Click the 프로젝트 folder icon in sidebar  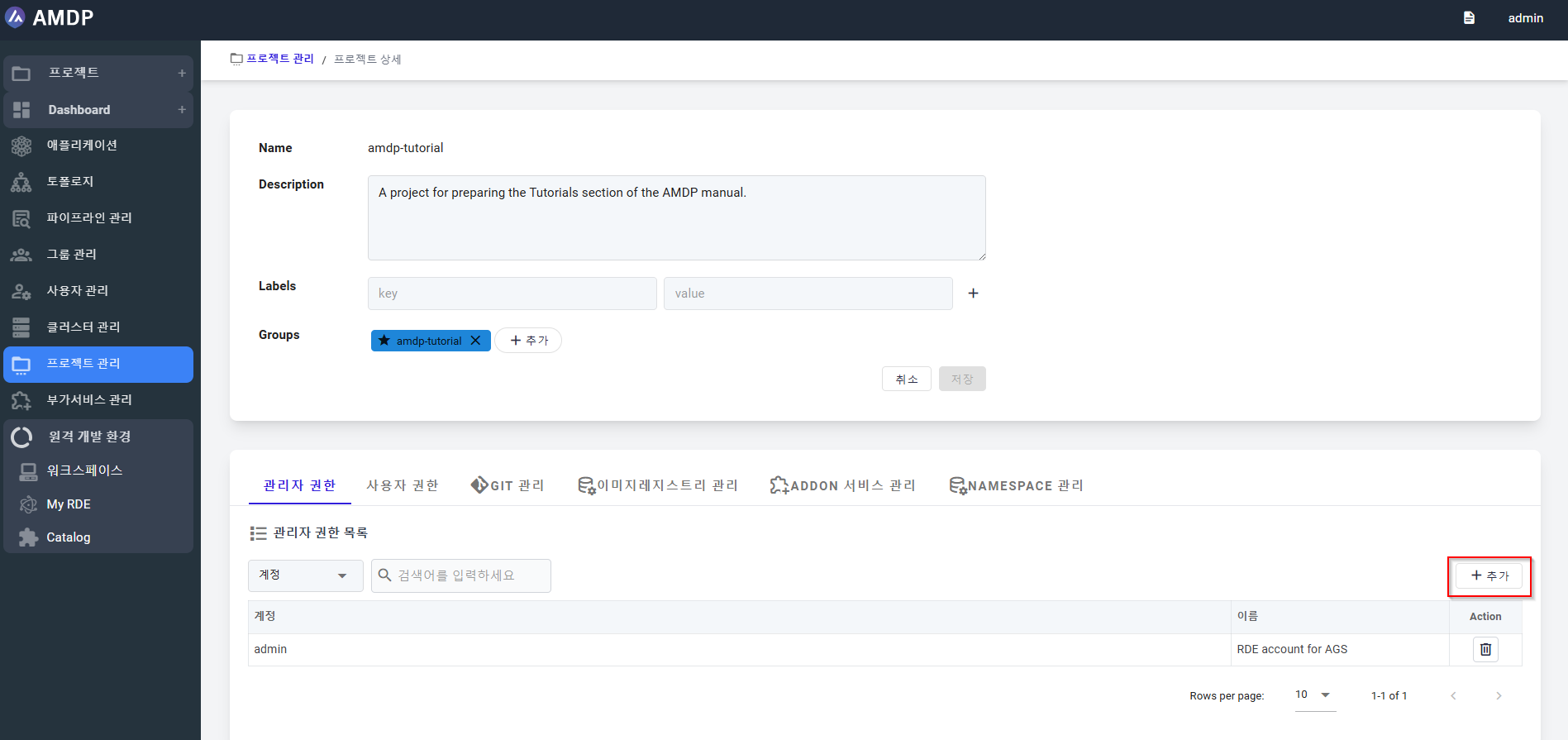pos(21,74)
